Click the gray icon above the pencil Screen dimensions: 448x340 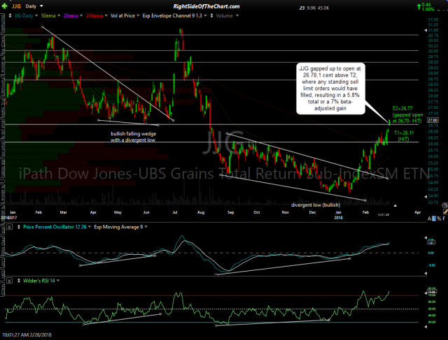pos(445,205)
